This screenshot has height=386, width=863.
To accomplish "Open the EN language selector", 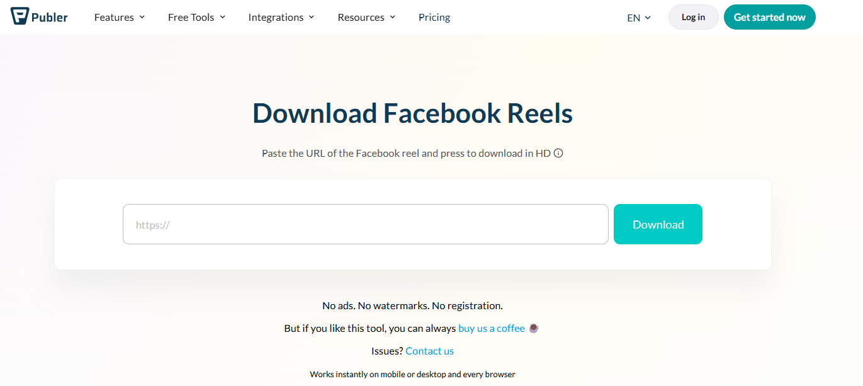I will coord(639,18).
